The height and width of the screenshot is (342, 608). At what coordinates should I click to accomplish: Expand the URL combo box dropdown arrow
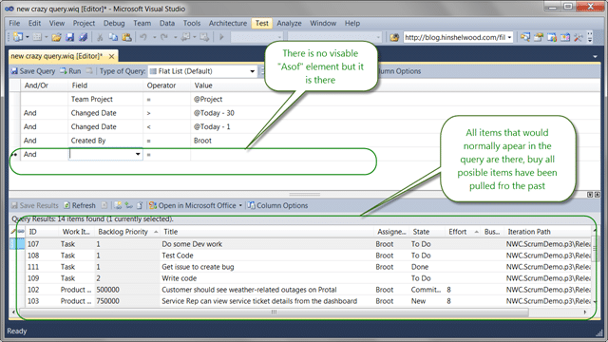point(509,37)
